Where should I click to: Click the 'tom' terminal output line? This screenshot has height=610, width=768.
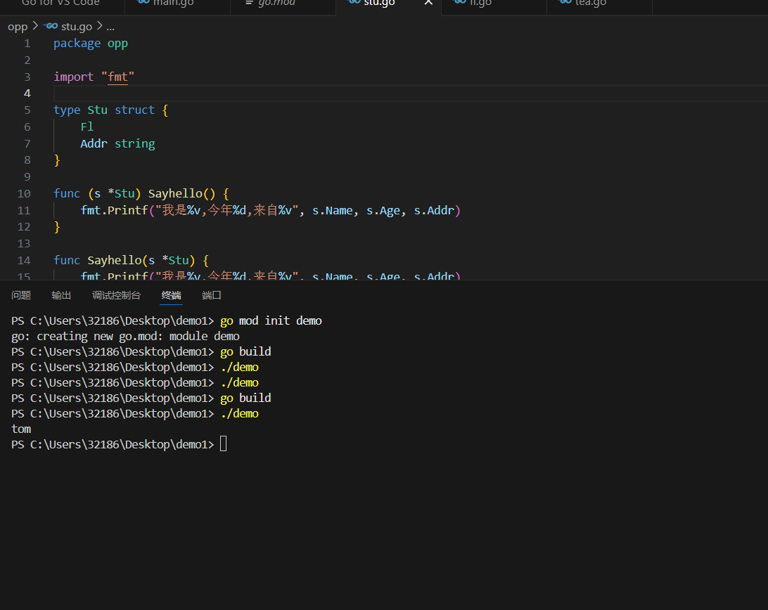pyautogui.click(x=21, y=429)
